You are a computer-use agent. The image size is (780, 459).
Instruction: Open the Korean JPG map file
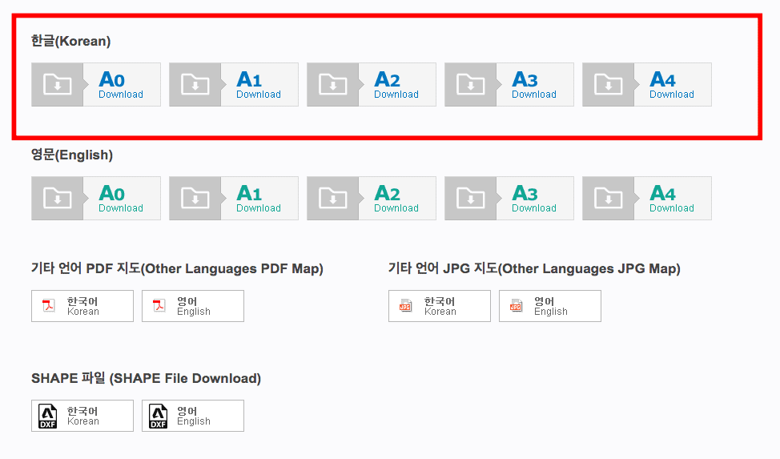click(440, 306)
